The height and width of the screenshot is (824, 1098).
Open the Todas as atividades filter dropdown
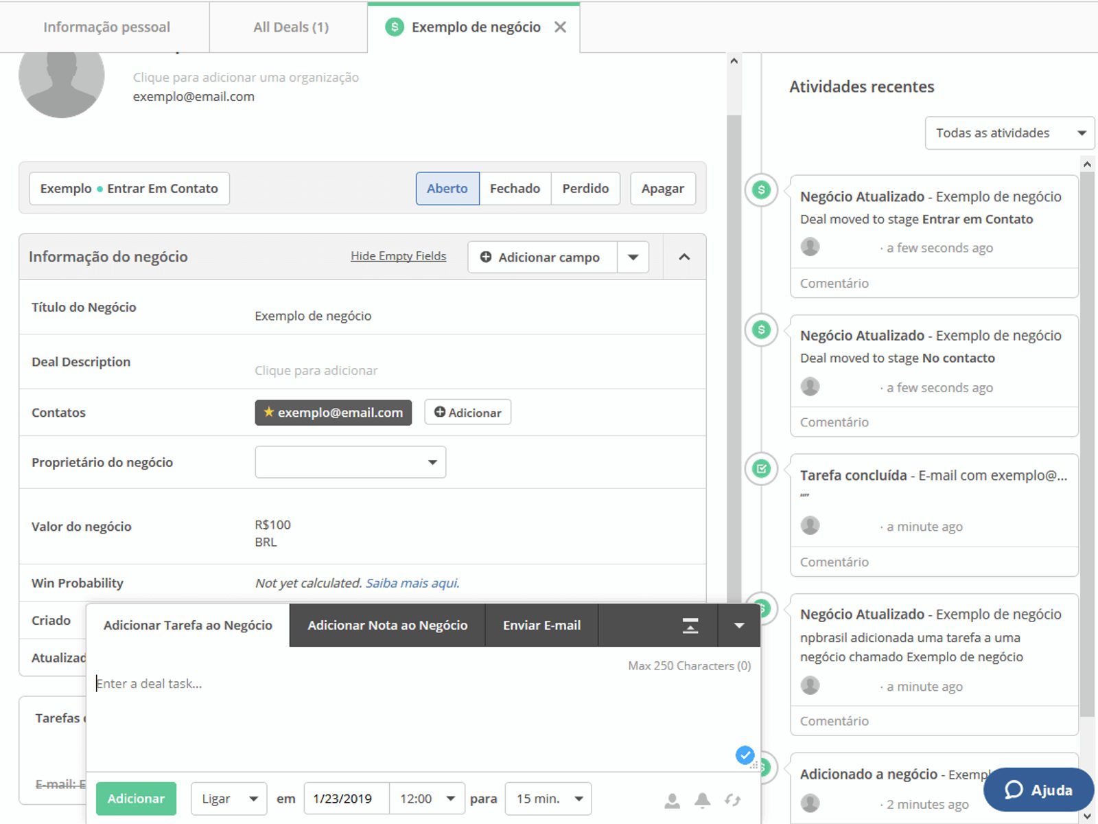pos(1009,133)
